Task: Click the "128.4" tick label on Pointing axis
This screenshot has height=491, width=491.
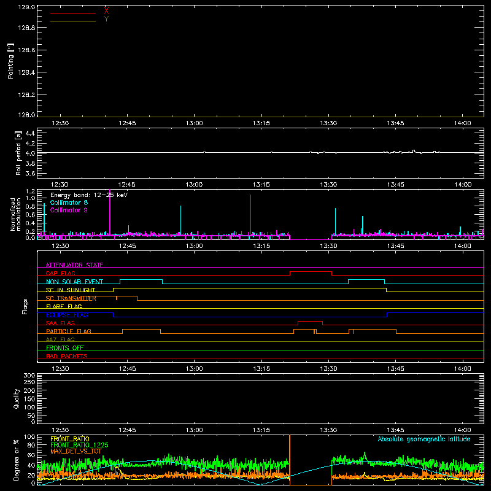Action: point(26,72)
